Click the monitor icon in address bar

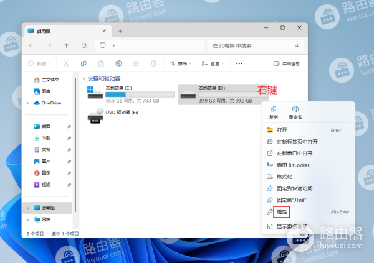click(x=103, y=45)
